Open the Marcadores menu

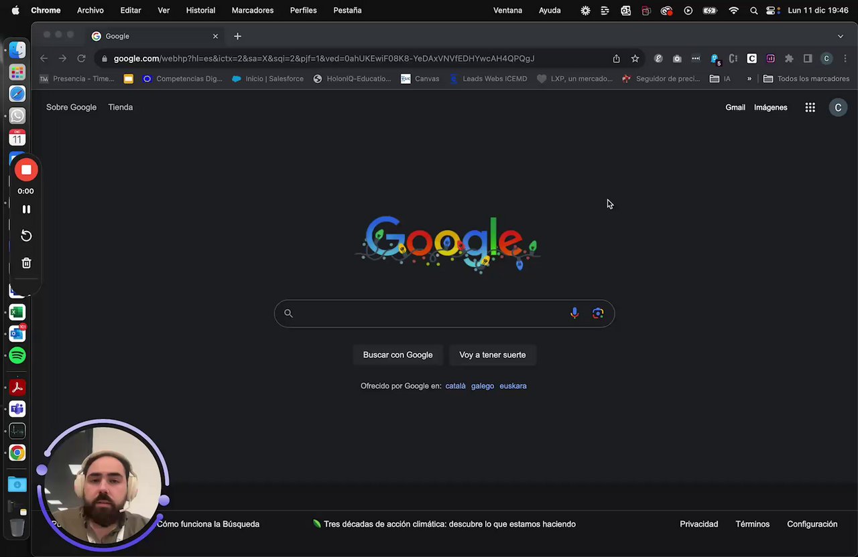coord(253,10)
